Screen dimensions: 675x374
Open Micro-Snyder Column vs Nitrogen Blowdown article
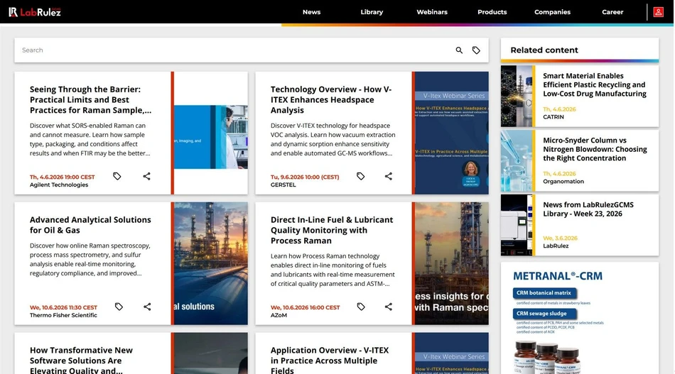(595, 149)
